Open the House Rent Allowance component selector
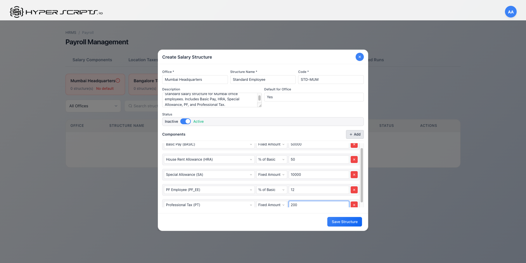Image resolution: width=526 pixels, height=263 pixels. 208,159
